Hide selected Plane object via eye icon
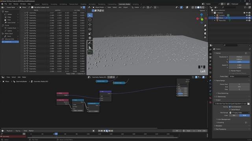The height and width of the screenshot is (141, 252). click(247, 18)
